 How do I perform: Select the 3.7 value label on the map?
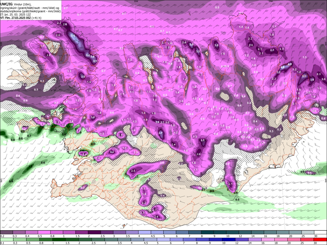tap(160, 133)
